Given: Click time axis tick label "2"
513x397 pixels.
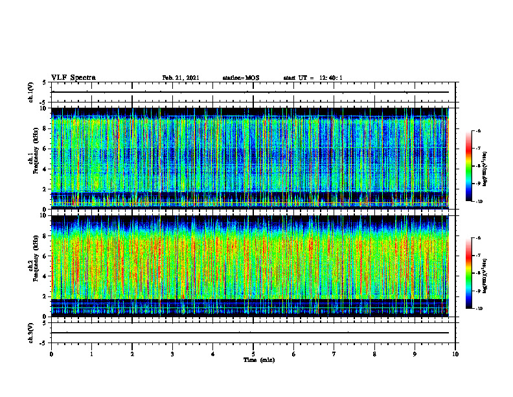Looking at the screenshot, I should [x=132, y=354].
